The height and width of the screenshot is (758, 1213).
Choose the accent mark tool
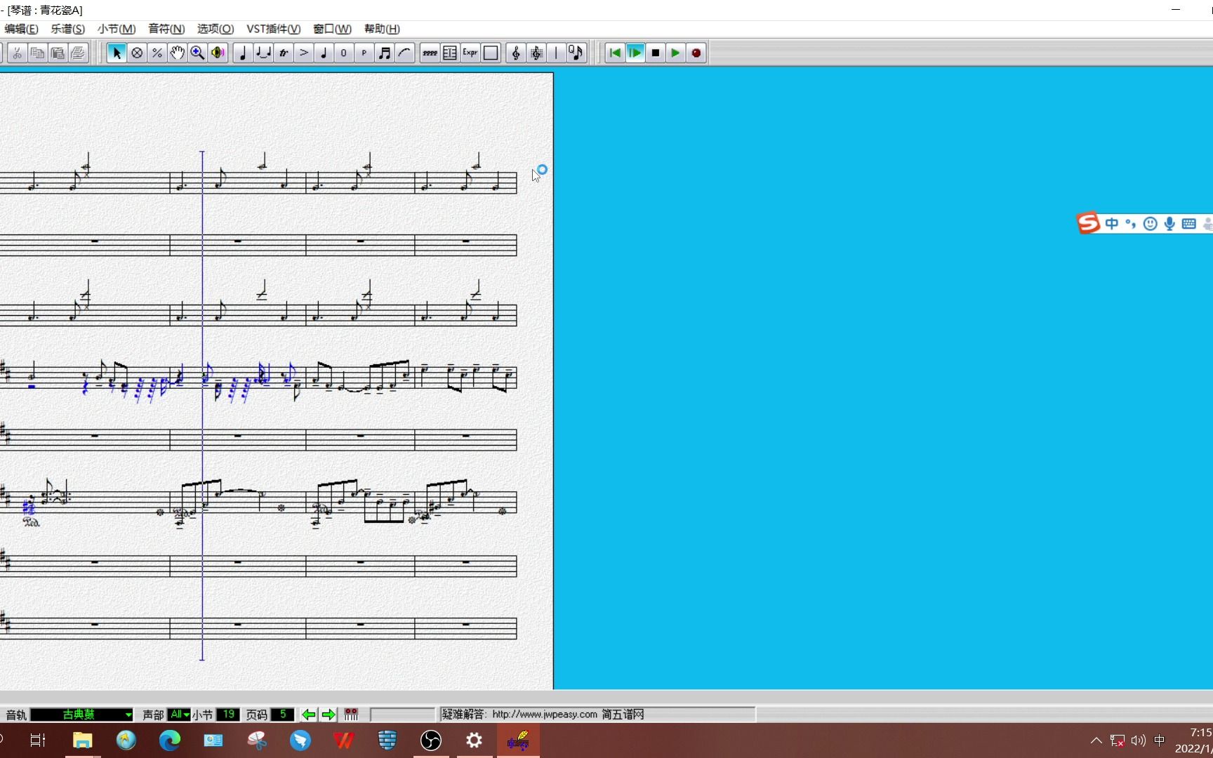pyautogui.click(x=304, y=53)
